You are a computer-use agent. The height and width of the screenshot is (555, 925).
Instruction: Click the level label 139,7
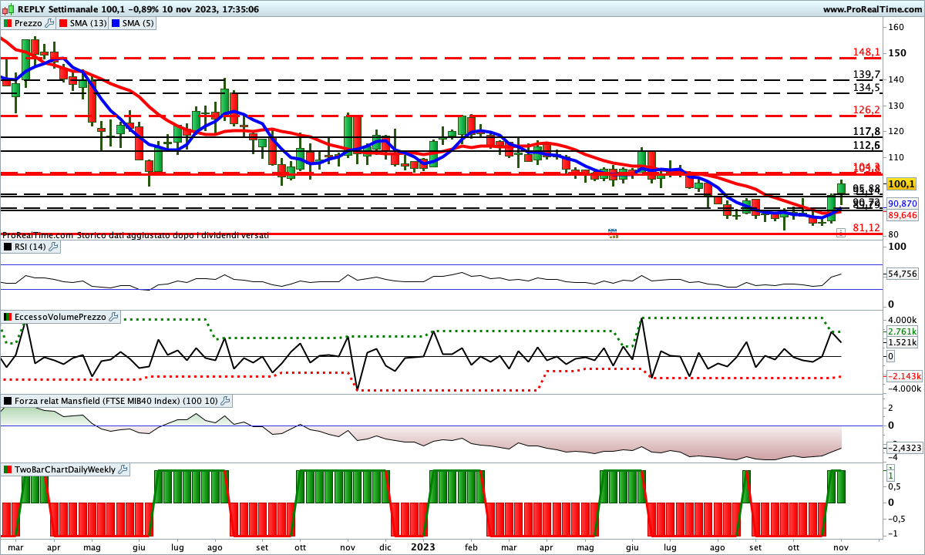866,74
